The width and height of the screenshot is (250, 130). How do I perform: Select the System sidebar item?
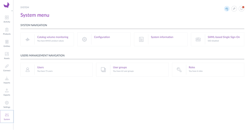(x=7, y=117)
